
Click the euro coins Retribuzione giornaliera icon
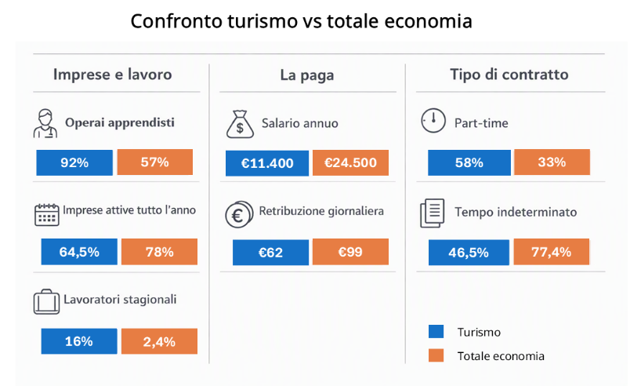[x=239, y=214]
